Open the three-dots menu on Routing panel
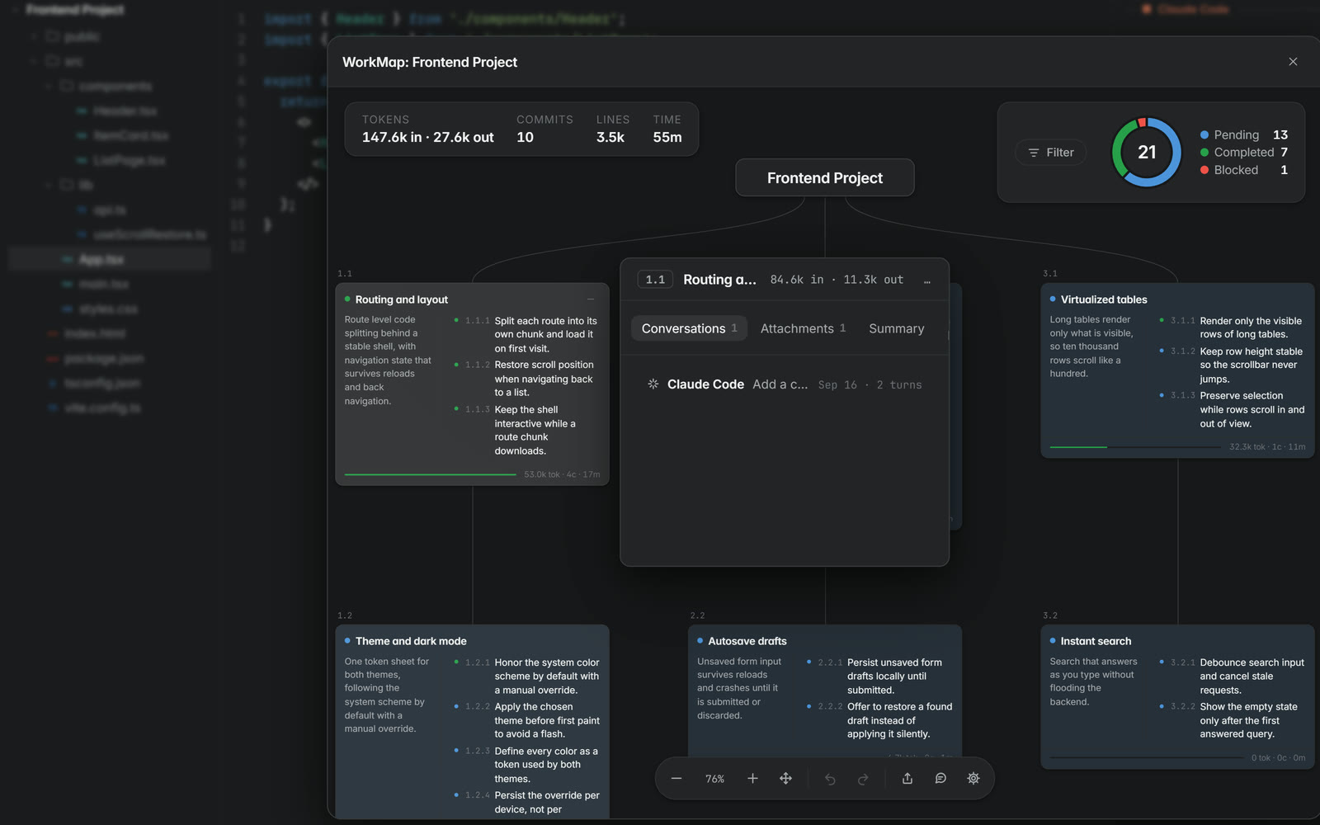The image size is (1320, 825). 927,280
